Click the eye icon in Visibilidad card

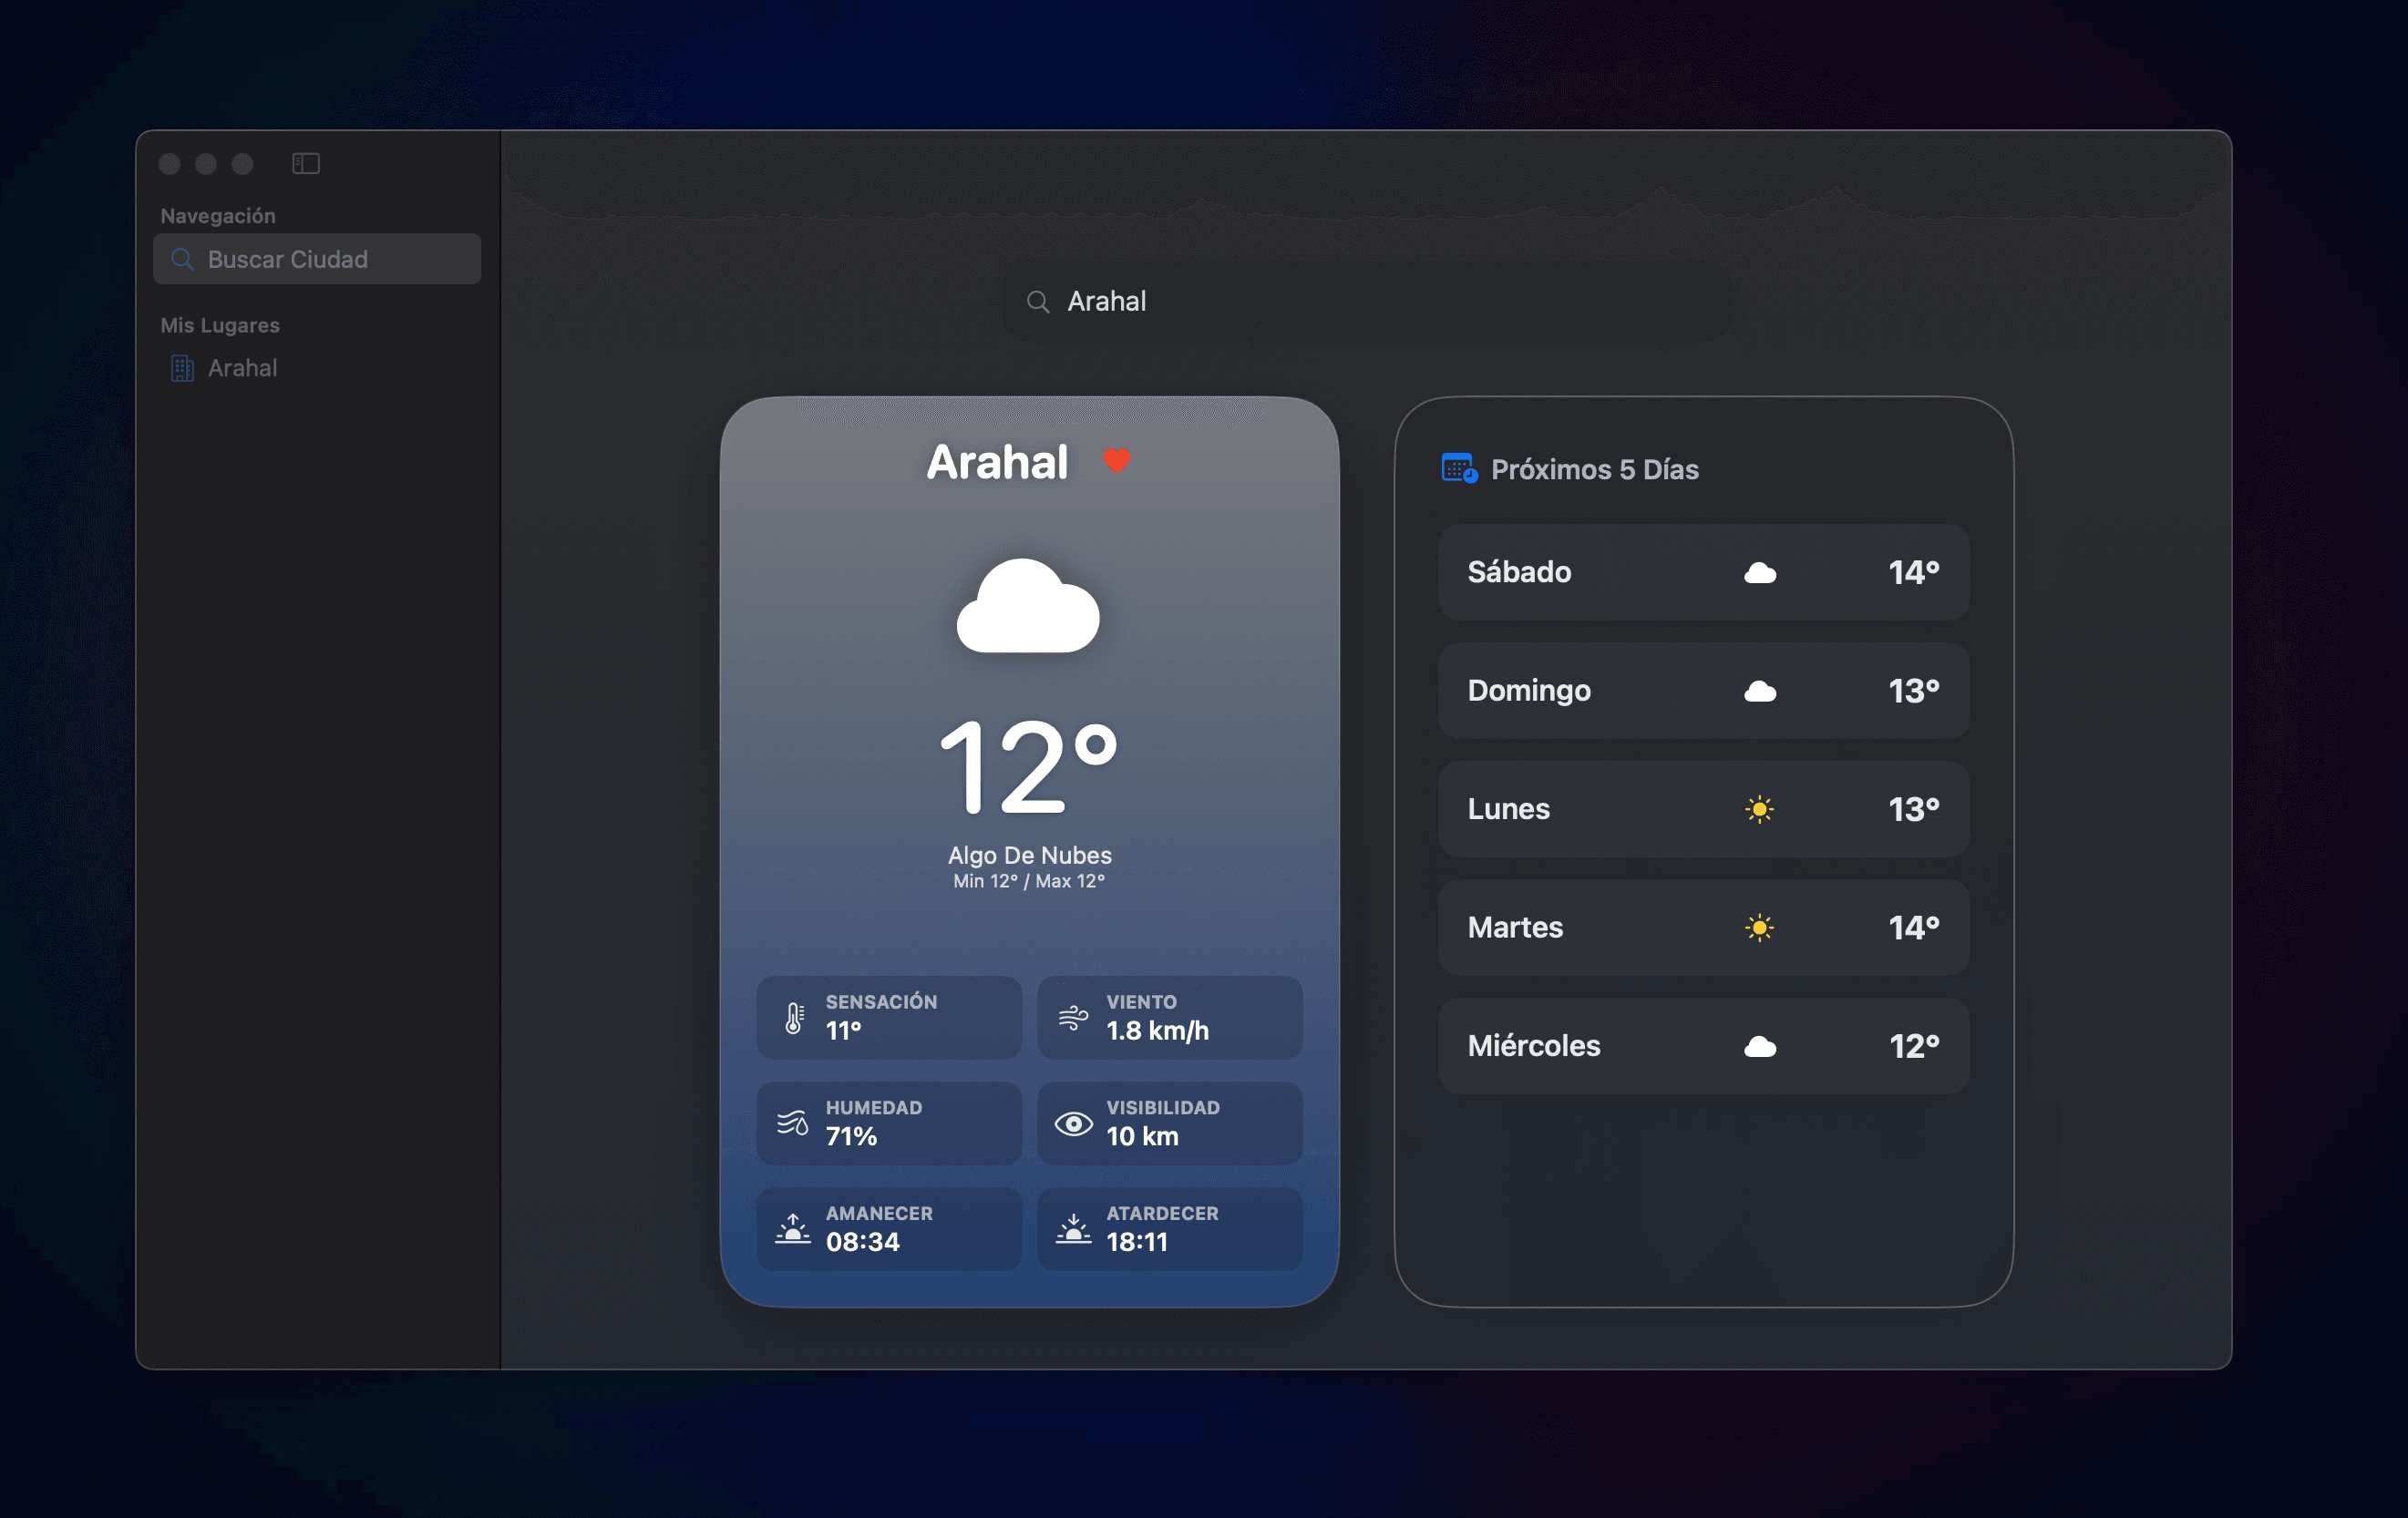point(1074,1123)
